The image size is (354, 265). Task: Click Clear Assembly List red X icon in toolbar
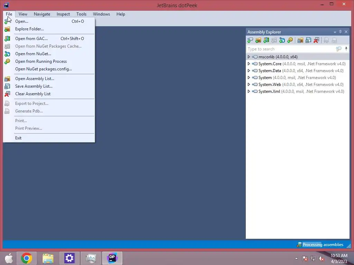coord(316,40)
